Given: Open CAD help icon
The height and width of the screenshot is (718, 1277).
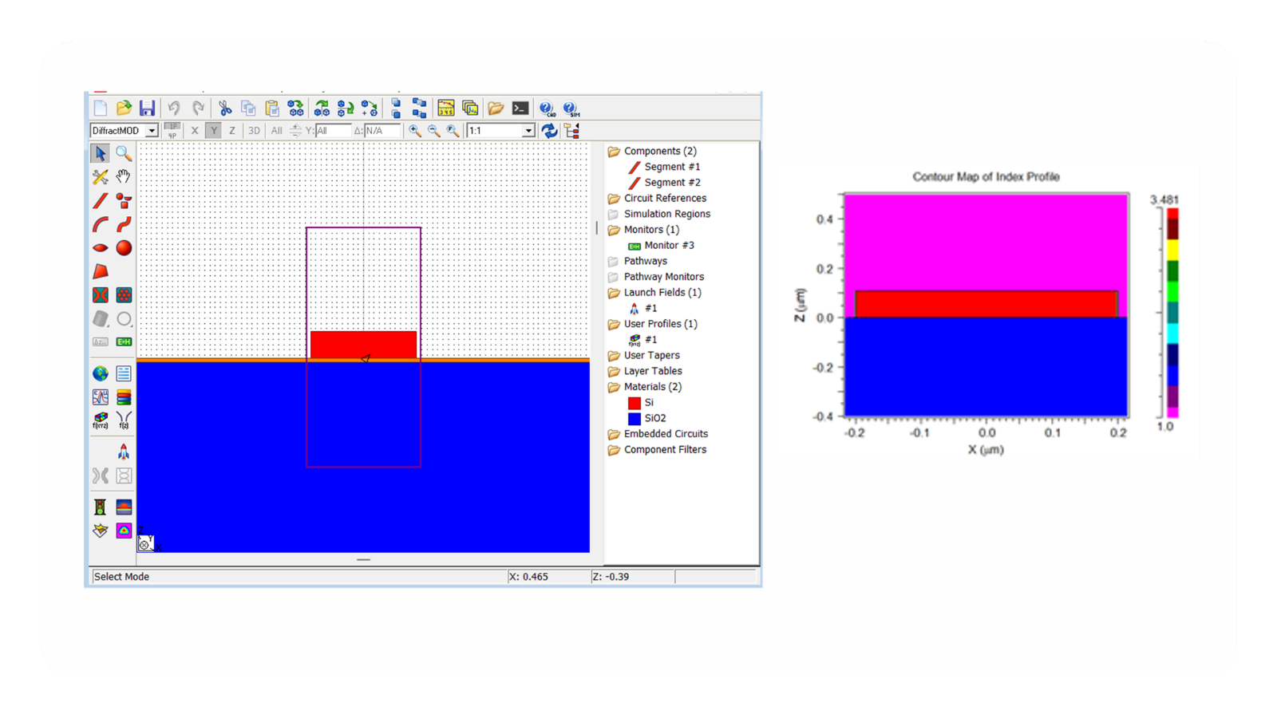Looking at the screenshot, I should [x=547, y=108].
